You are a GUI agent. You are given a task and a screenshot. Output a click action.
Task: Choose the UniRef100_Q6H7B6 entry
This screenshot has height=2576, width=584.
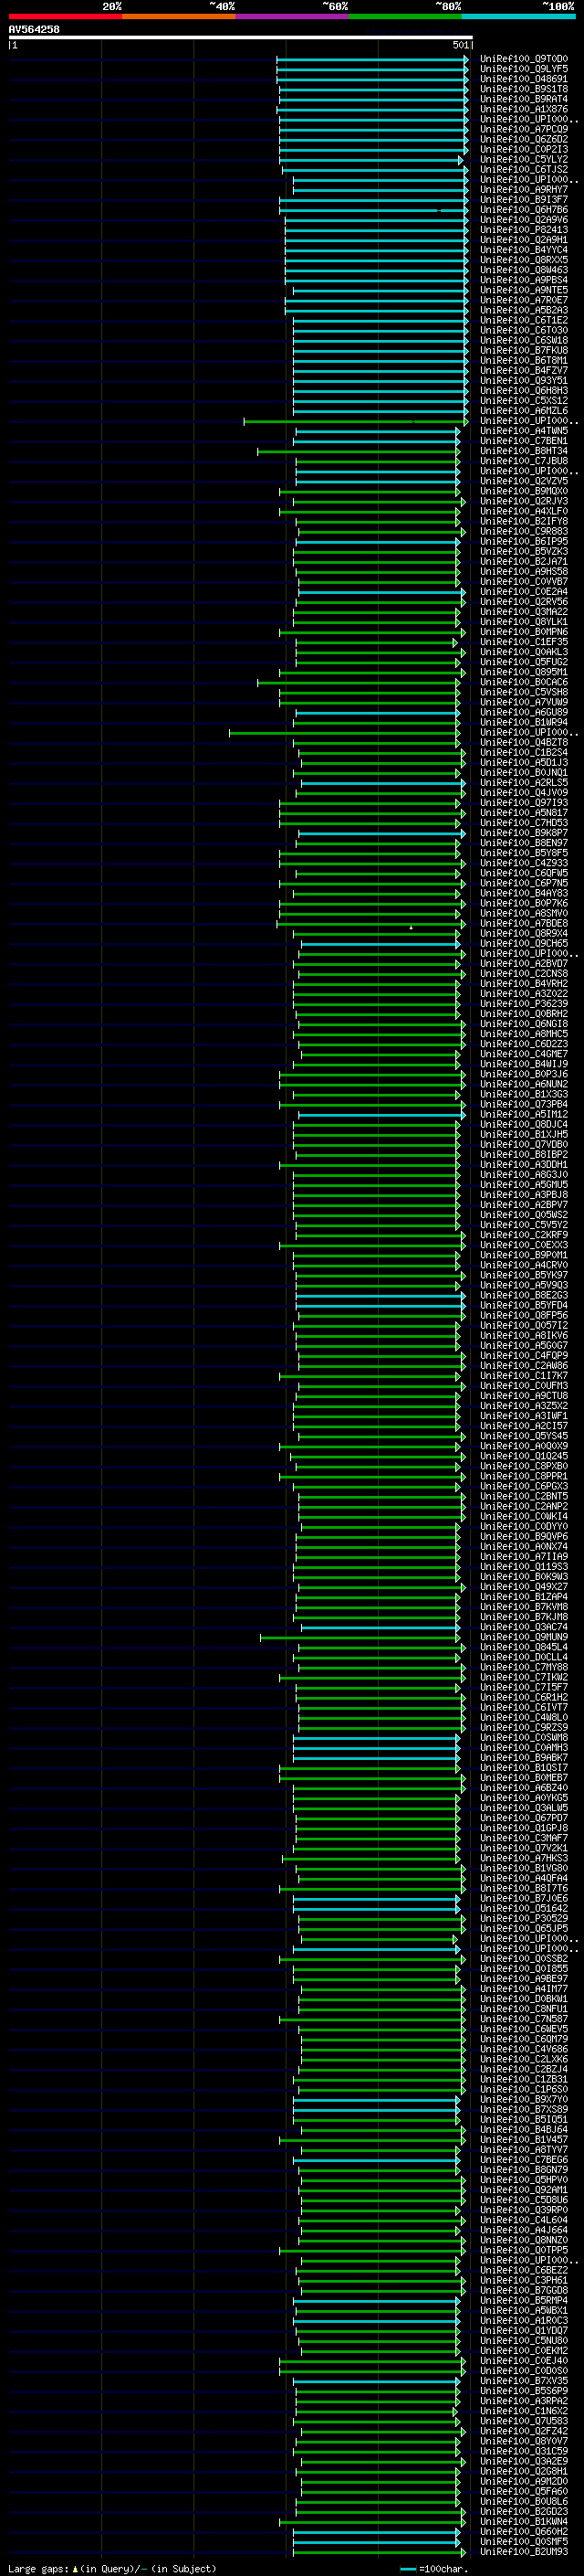(x=523, y=209)
